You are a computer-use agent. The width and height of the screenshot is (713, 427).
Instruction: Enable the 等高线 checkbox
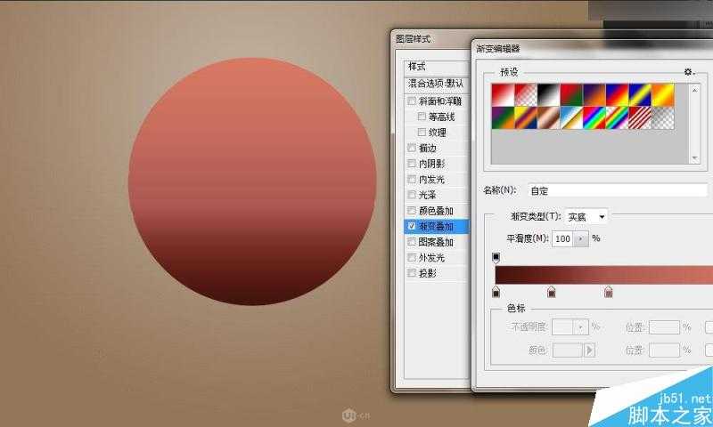pyautogui.click(x=422, y=117)
